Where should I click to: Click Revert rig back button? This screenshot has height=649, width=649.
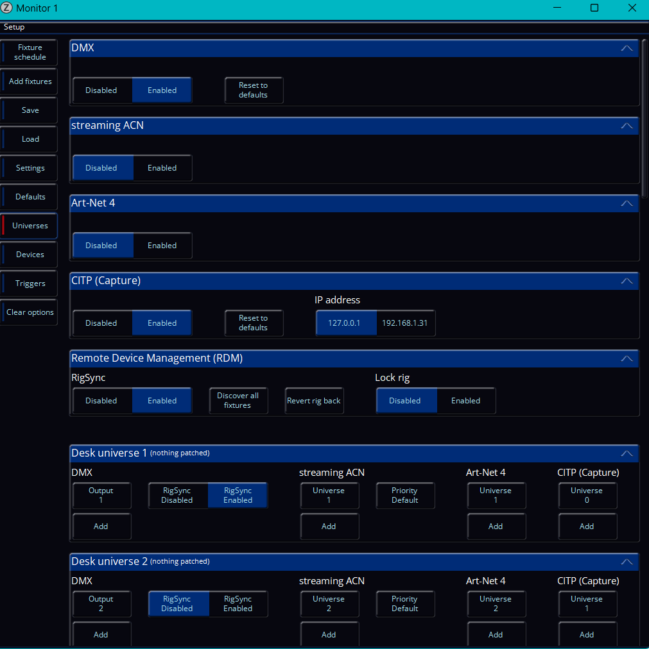[314, 401]
